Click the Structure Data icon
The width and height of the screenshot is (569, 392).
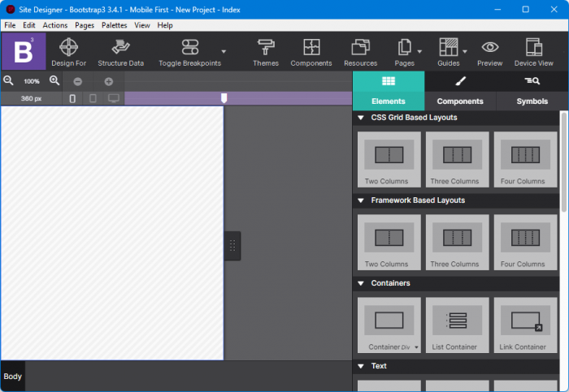coord(120,51)
